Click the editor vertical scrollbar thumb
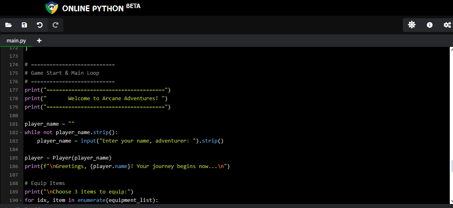The width and height of the screenshot is (453, 208). [x=452, y=166]
